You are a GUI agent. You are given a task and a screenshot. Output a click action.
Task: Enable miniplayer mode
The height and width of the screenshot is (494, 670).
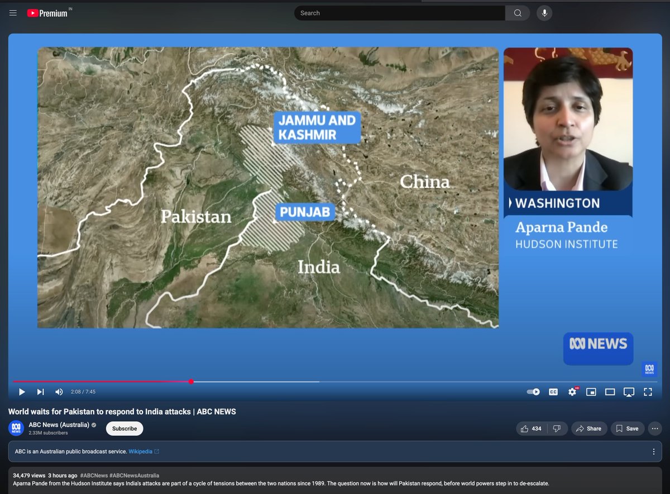(591, 392)
